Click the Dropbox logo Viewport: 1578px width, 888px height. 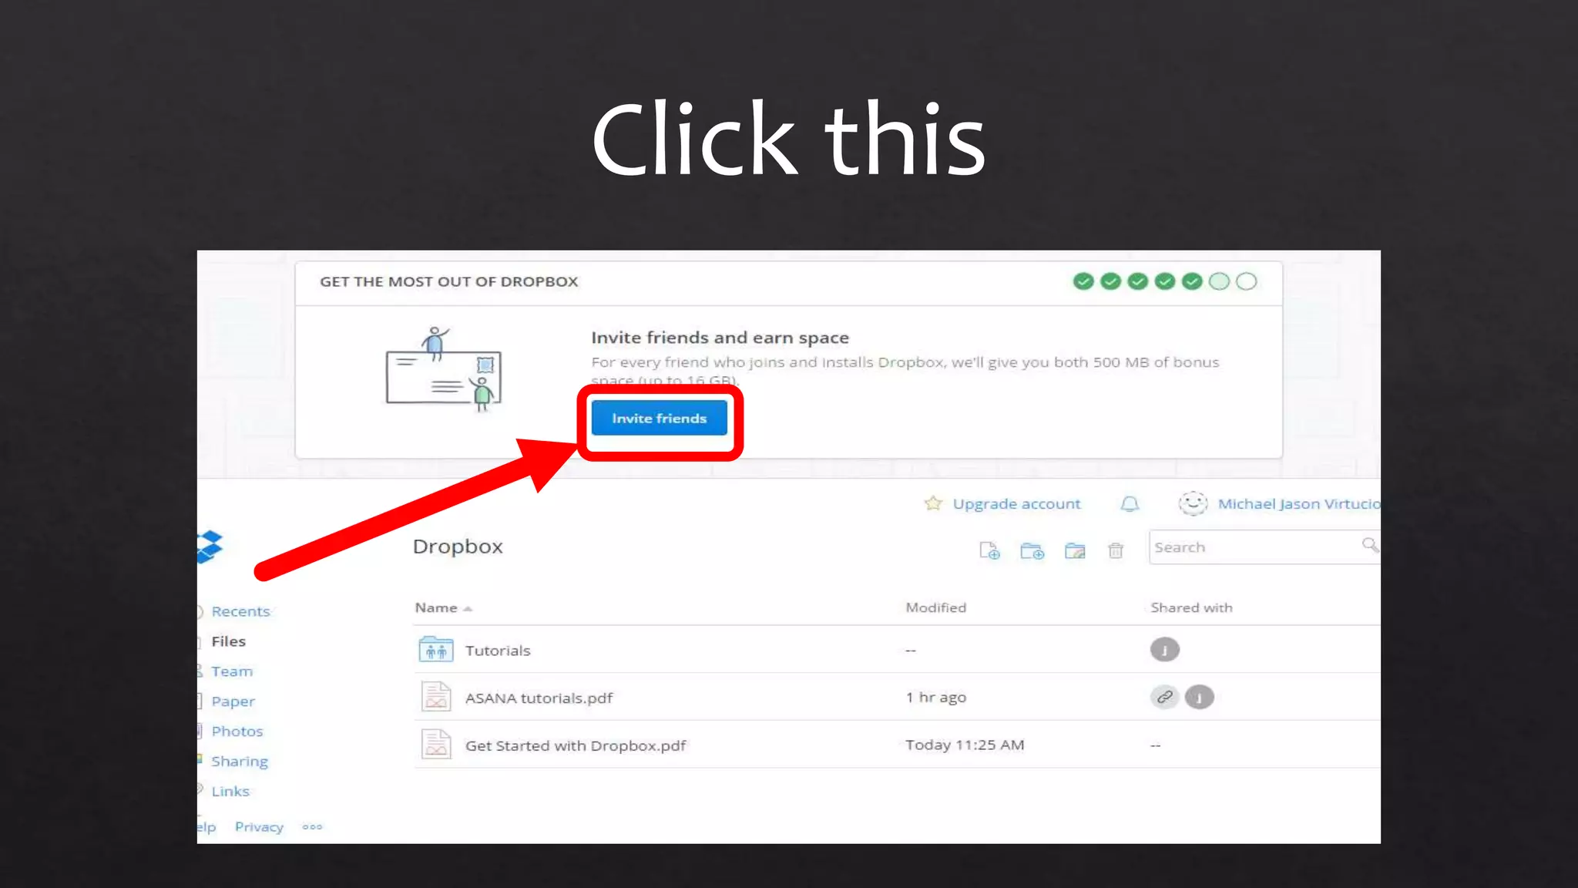pos(210,547)
